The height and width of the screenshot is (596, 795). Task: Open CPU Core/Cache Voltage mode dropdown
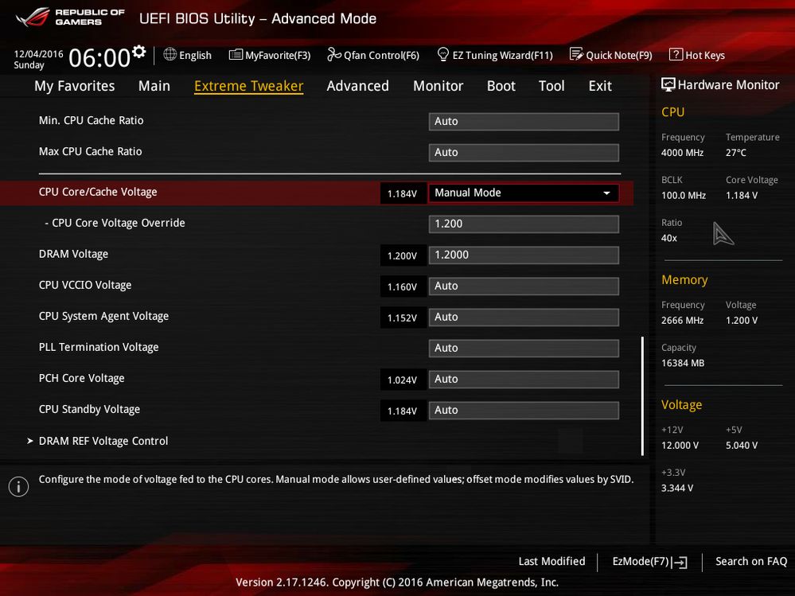tap(524, 193)
